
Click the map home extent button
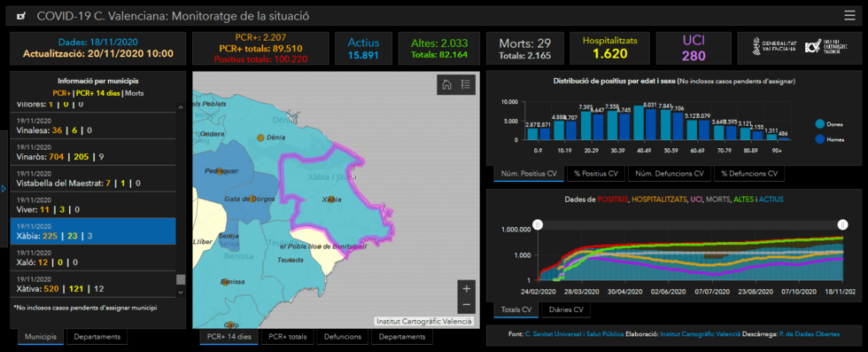coord(446,84)
